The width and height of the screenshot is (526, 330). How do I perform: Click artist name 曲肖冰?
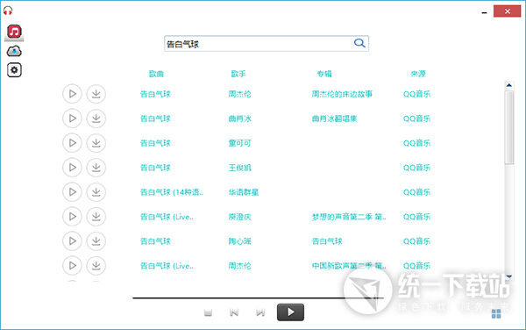pos(239,118)
